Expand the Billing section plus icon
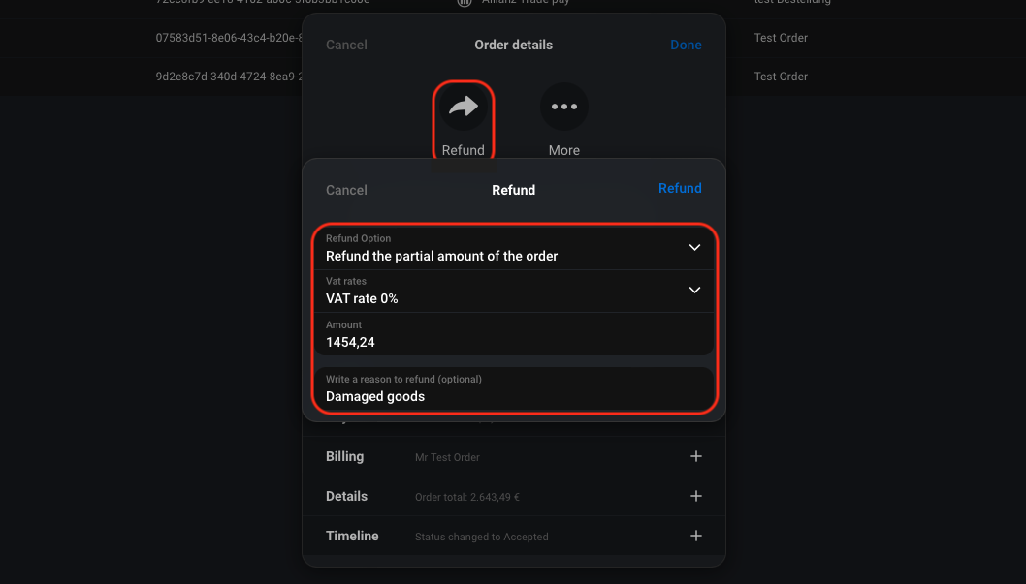This screenshot has width=1026, height=584. [695, 456]
